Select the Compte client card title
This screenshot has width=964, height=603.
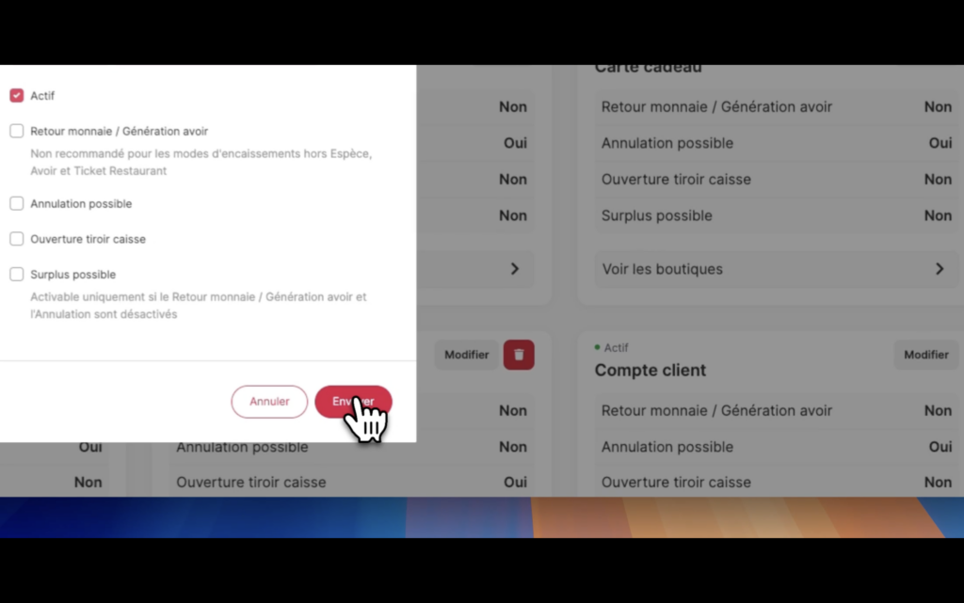650,371
